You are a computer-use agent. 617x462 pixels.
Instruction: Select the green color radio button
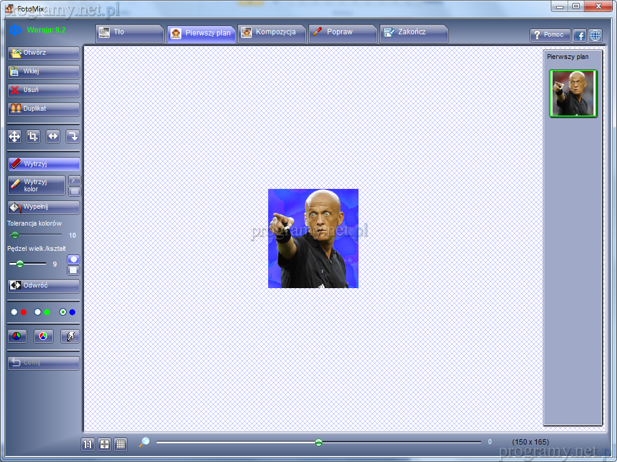(38, 312)
